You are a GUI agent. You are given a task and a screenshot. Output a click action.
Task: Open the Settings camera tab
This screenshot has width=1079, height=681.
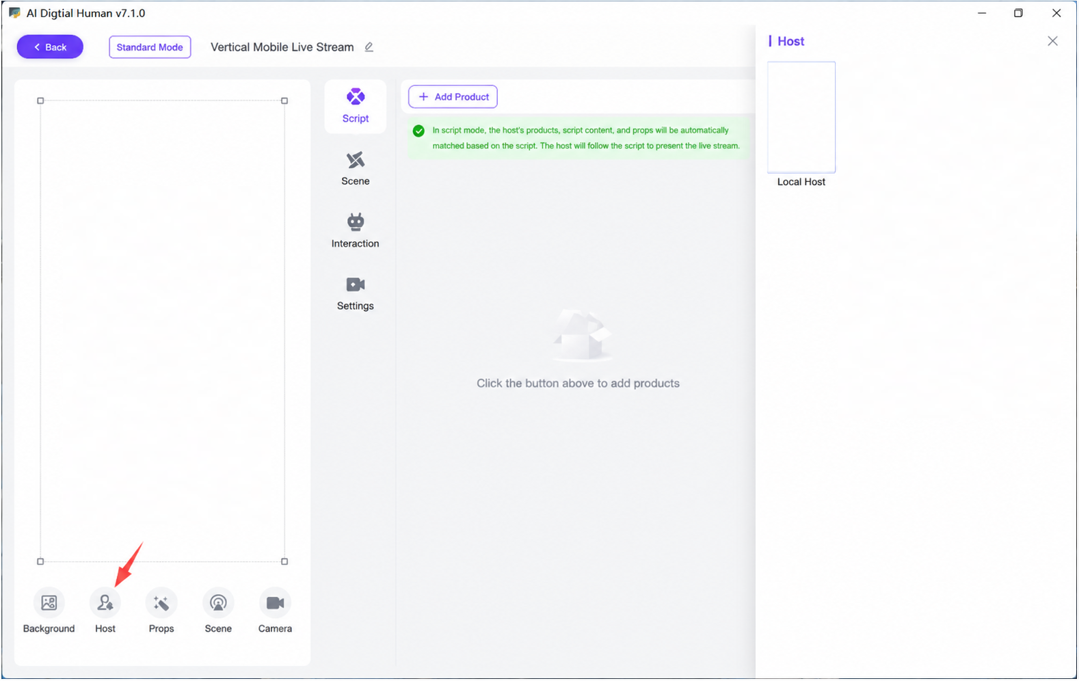coord(356,293)
